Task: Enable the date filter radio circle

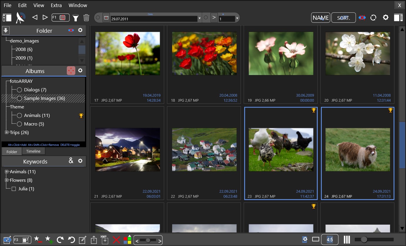Action: 98,18
